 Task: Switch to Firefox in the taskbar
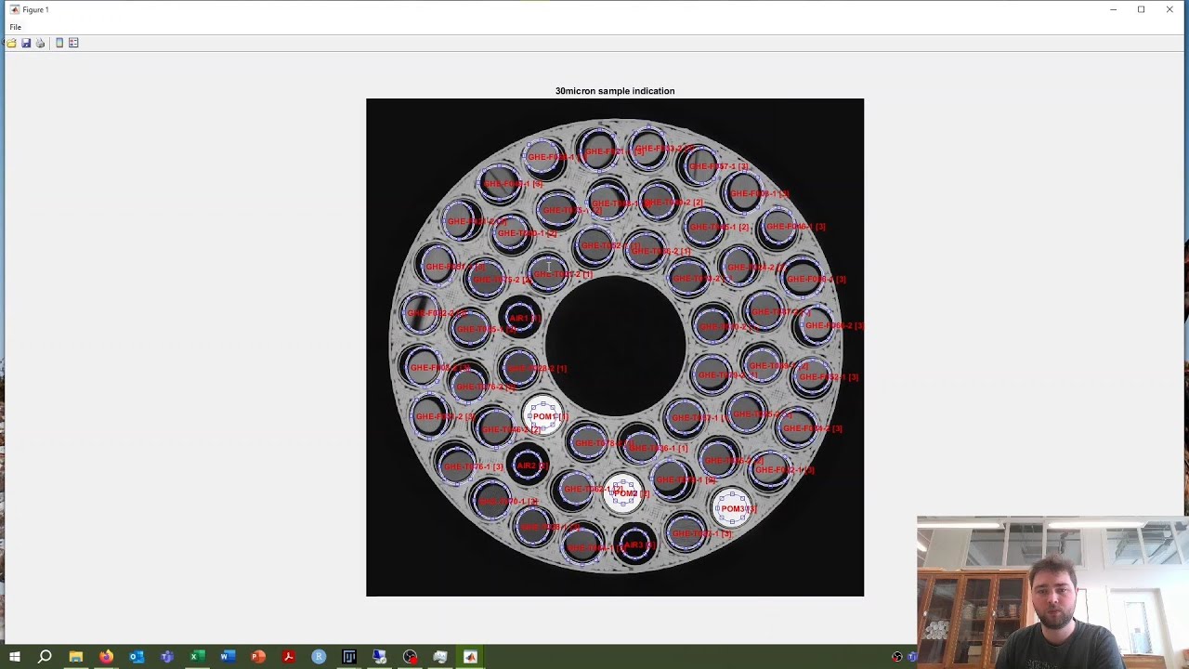click(106, 657)
